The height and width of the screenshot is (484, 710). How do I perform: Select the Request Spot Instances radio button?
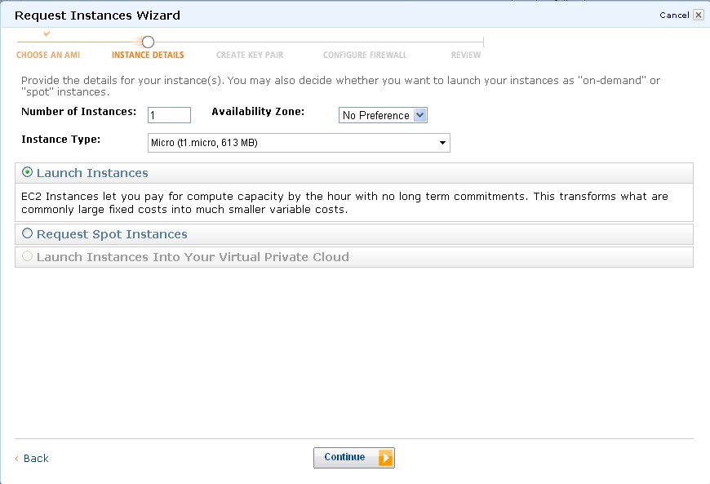[x=28, y=233]
